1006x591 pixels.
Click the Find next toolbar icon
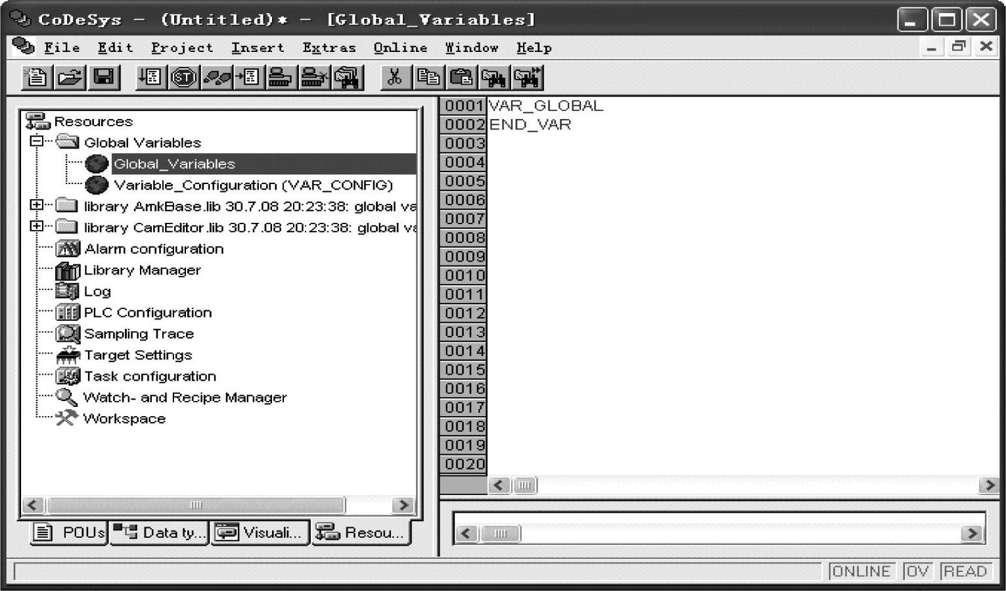click(527, 78)
